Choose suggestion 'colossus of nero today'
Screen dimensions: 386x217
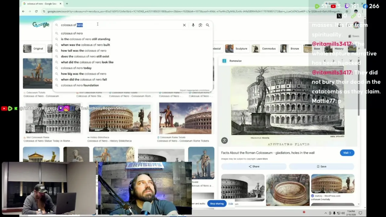(133, 68)
